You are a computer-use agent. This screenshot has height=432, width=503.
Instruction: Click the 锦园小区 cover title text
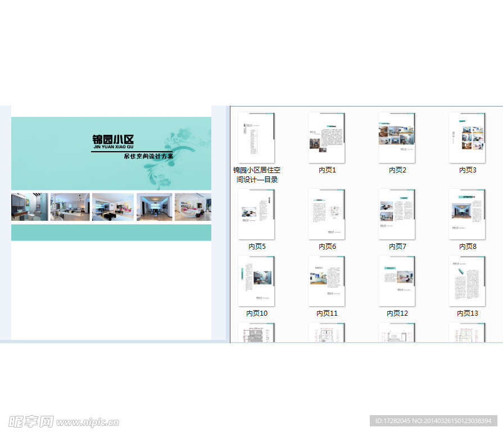(x=113, y=139)
